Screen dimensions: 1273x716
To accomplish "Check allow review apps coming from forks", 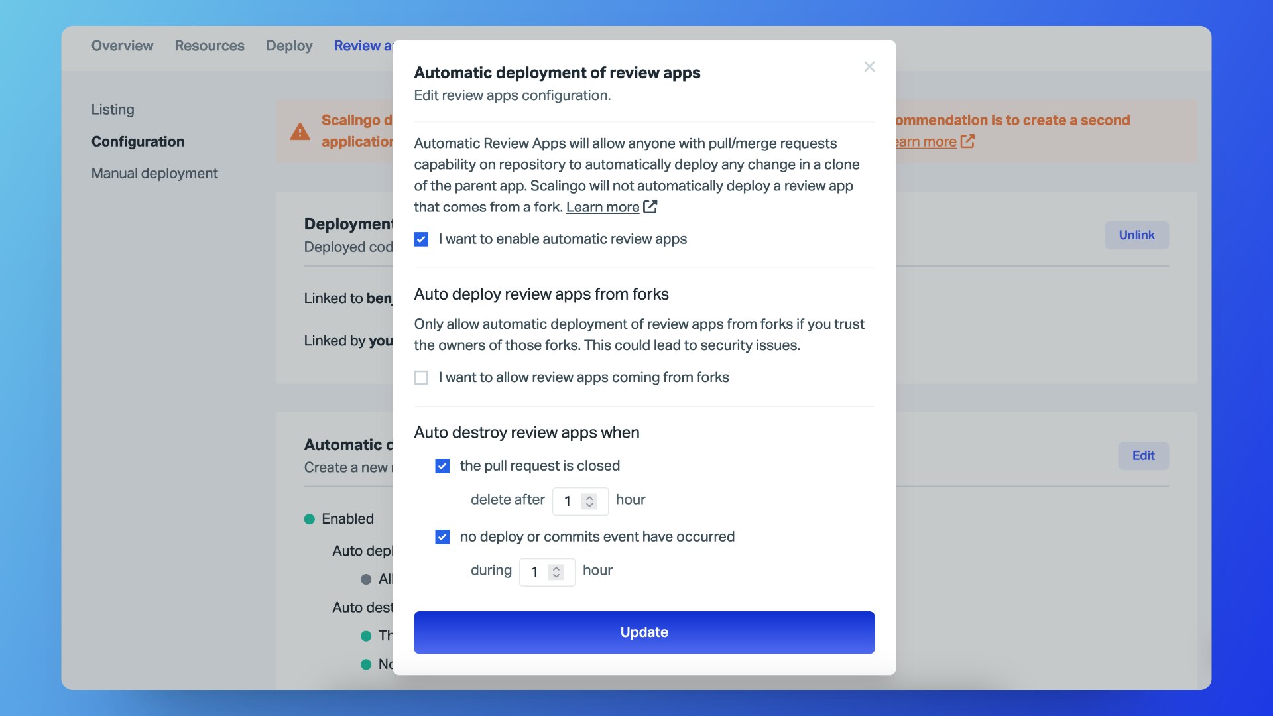I will pyautogui.click(x=421, y=377).
